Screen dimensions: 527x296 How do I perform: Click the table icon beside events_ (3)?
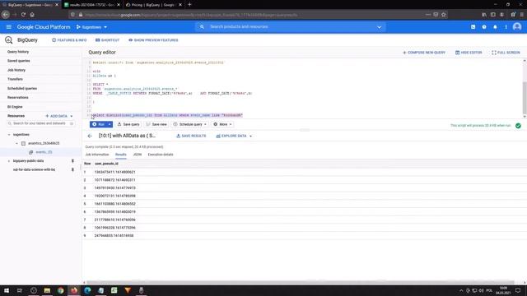click(x=31, y=152)
